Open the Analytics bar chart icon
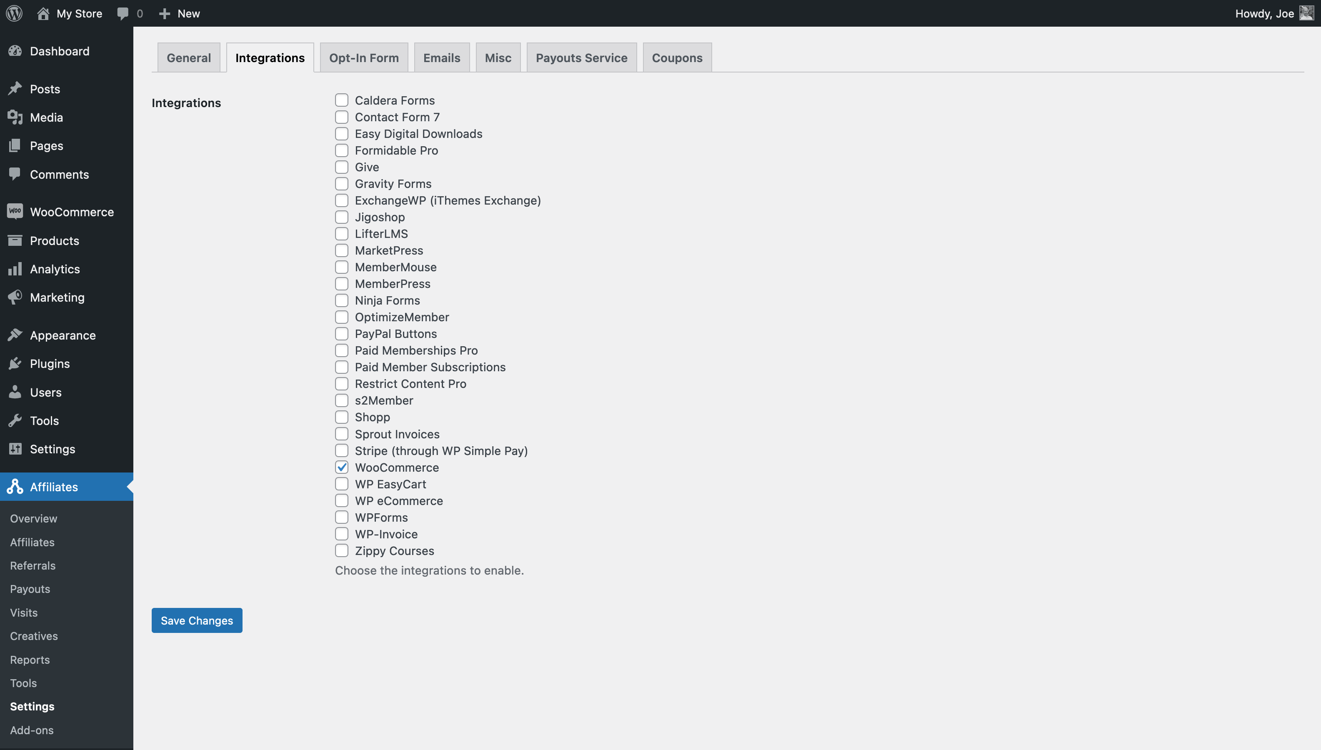The height and width of the screenshot is (750, 1321). tap(15, 269)
